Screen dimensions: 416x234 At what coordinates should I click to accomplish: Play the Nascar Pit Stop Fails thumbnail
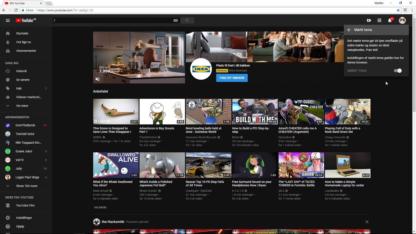coord(208,165)
